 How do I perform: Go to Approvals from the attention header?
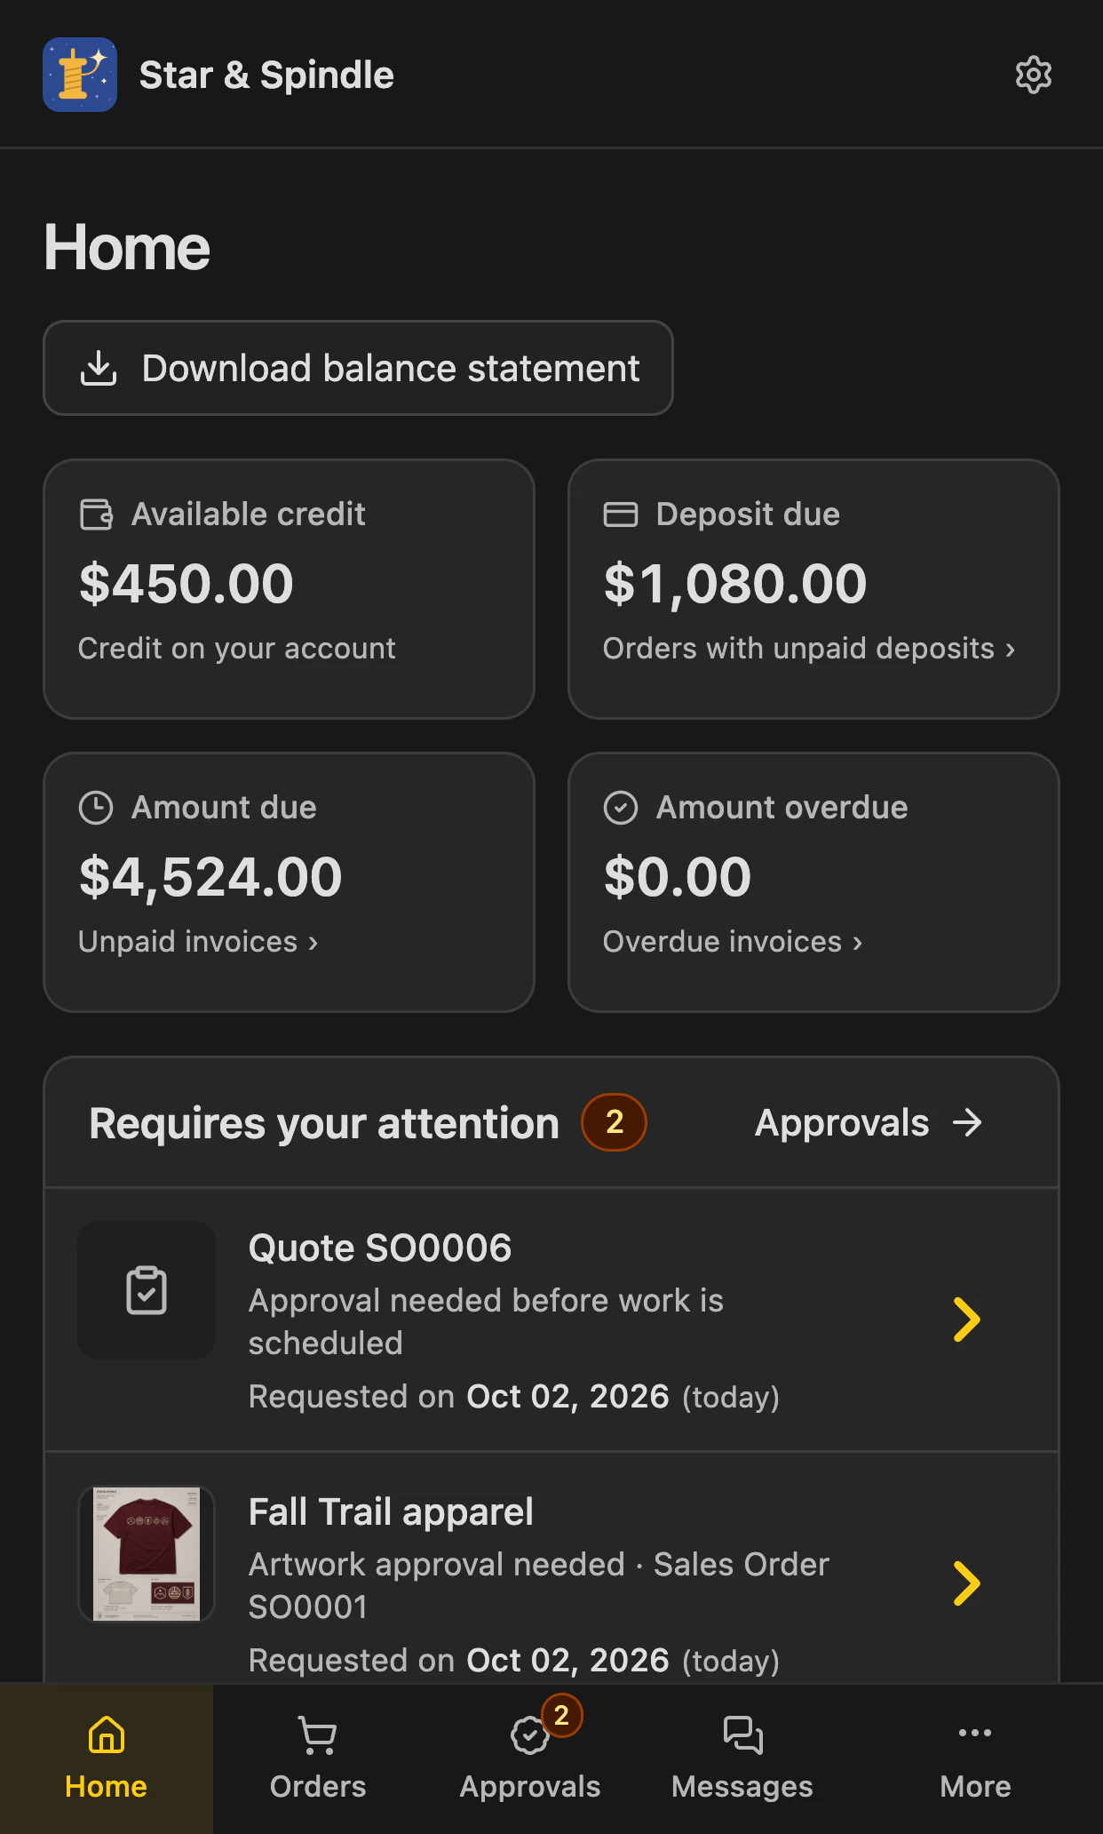click(869, 1123)
